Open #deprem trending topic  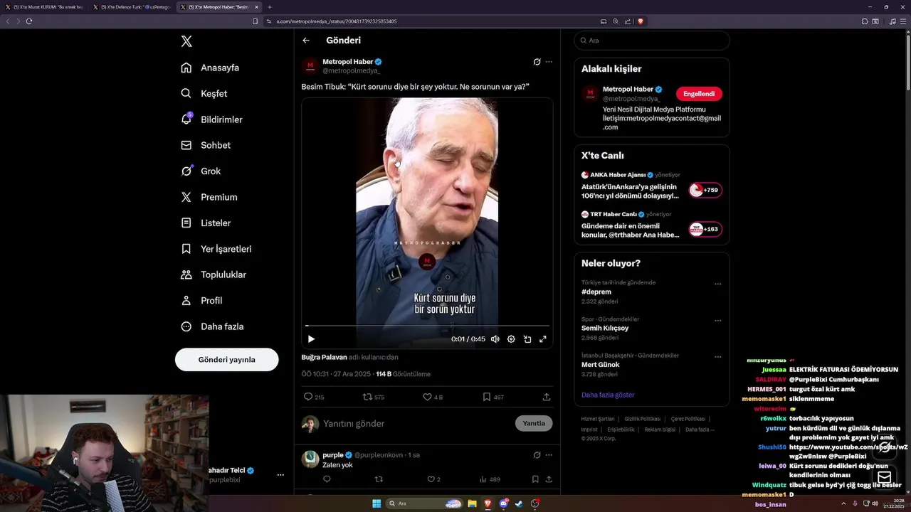point(596,292)
